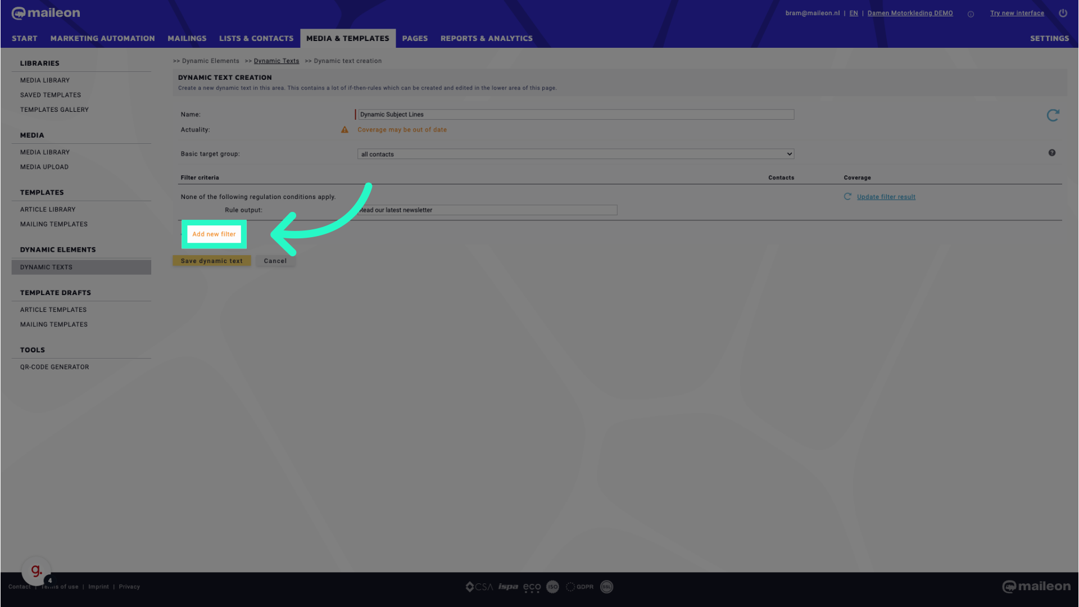This screenshot has height=607, width=1079.
Task: Click the coverage warning triangle icon
Action: coord(344,130)
